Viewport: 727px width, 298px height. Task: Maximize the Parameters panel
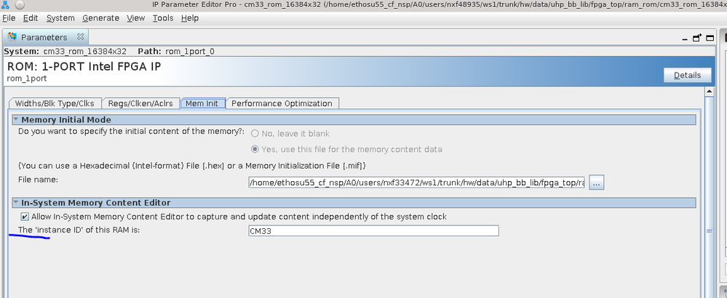pyautogui.click(x=710, y=38)
